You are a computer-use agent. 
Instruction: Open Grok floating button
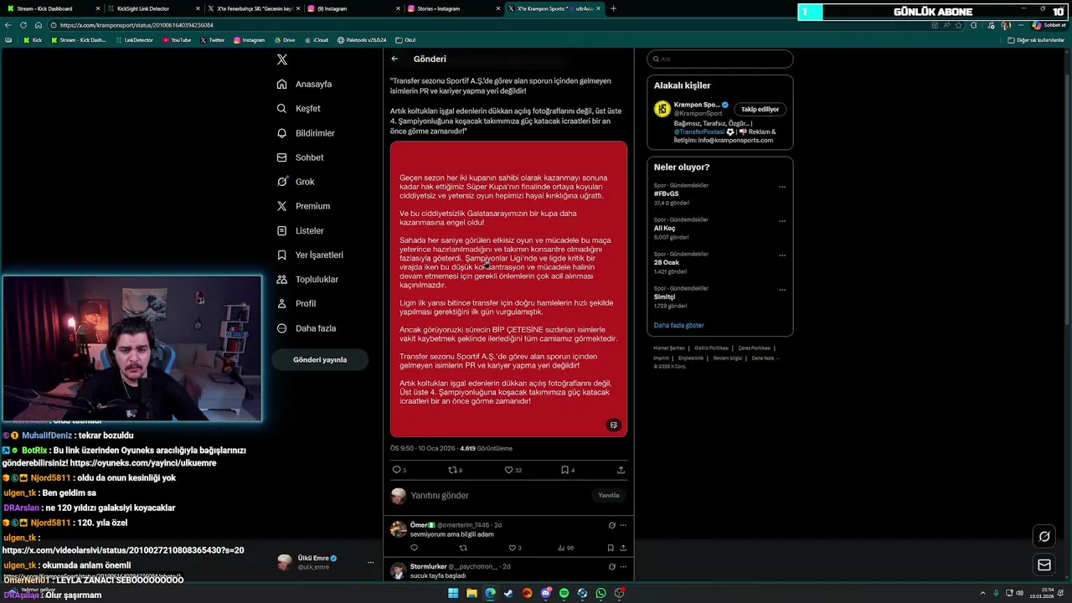click(x=1044, y=537)
